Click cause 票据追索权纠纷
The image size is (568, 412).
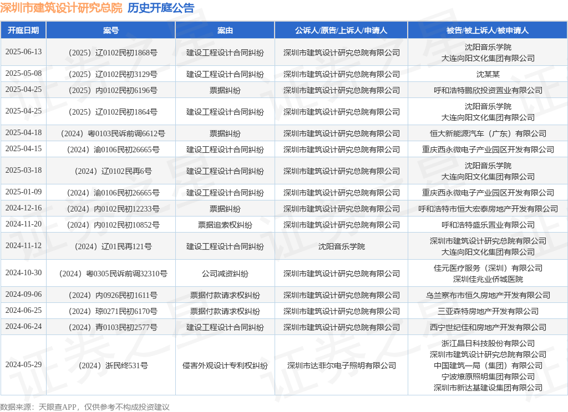click(225, 225)
